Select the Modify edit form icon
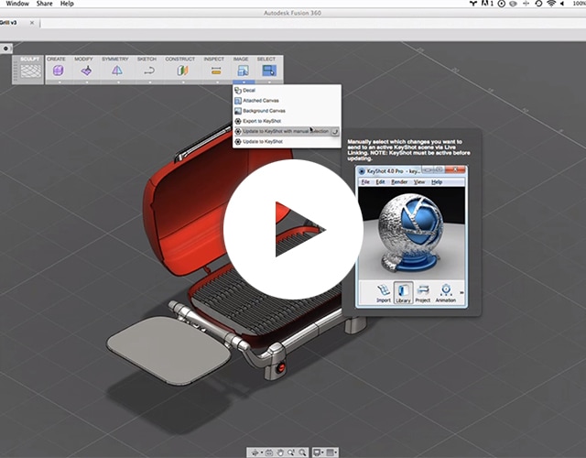The height and width of the screenshot is (458, 586). coord(86,71)
